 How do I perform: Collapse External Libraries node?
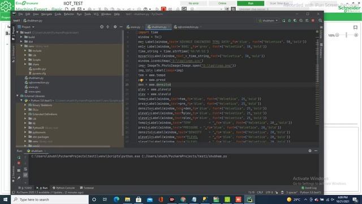point(18,96)
